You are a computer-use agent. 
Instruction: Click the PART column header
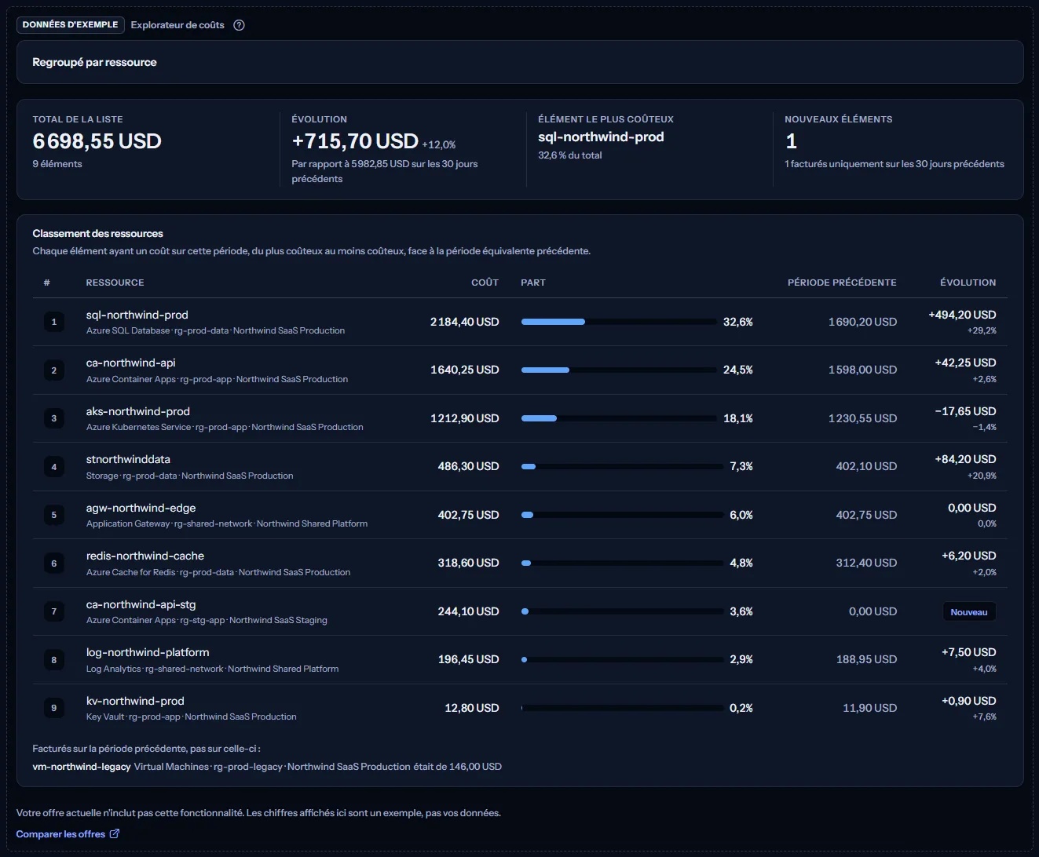point(533,283)
